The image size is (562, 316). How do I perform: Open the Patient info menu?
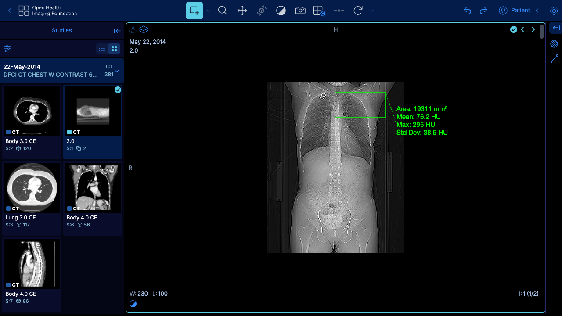[x=520, y=11]
